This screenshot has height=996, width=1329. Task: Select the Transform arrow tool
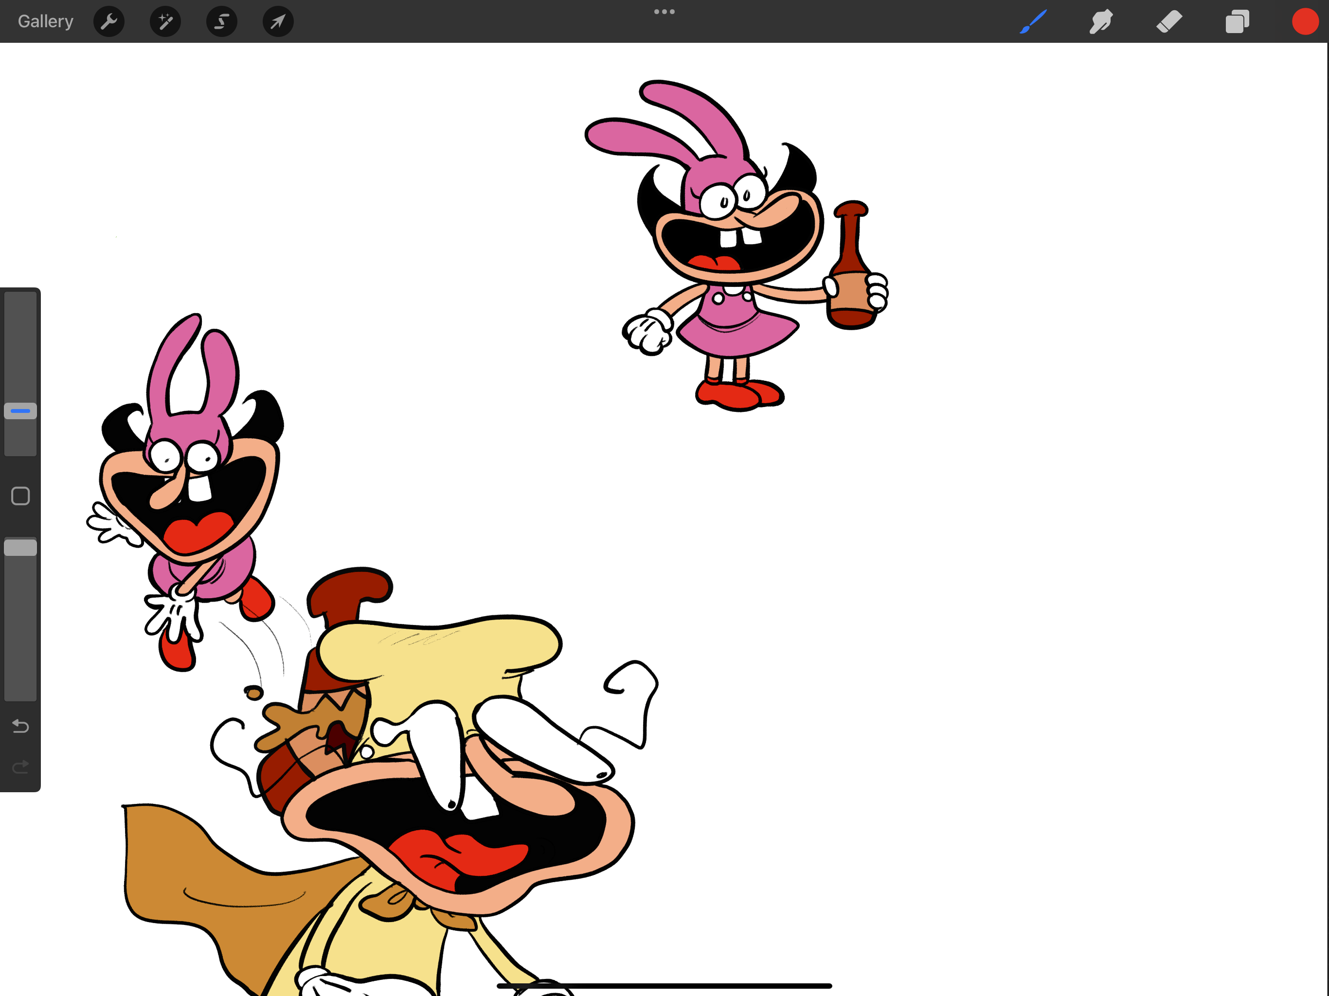pyautogui.click(x=278, y=21)
